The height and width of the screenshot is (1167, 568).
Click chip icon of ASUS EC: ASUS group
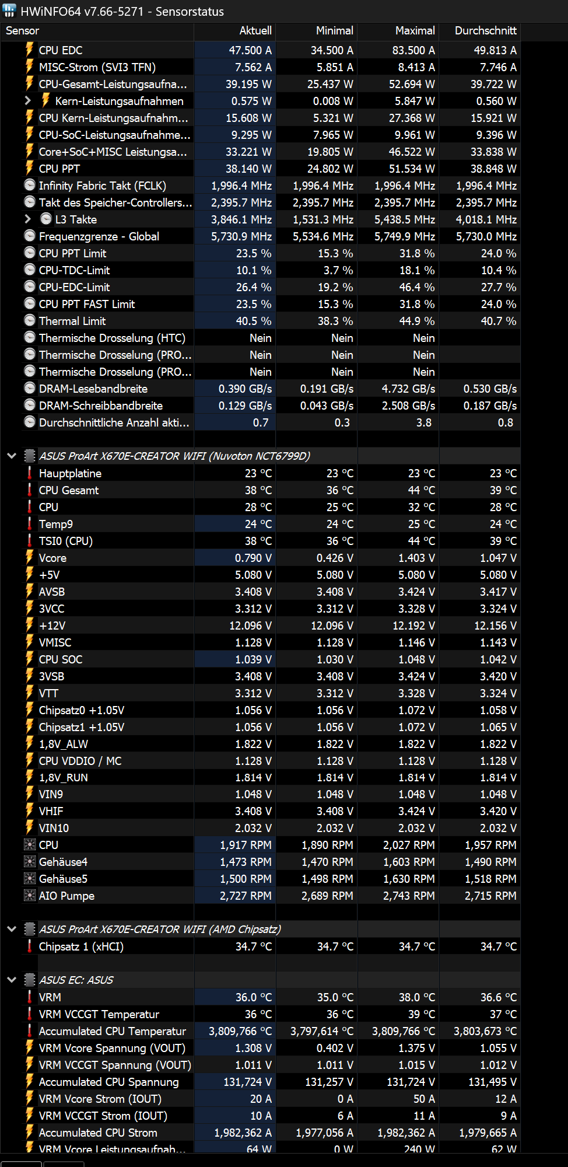point(30,980)
